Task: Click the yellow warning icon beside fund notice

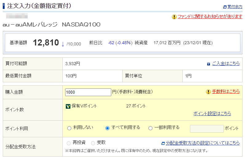Action: pyautogui.click(x=174, y=17)
